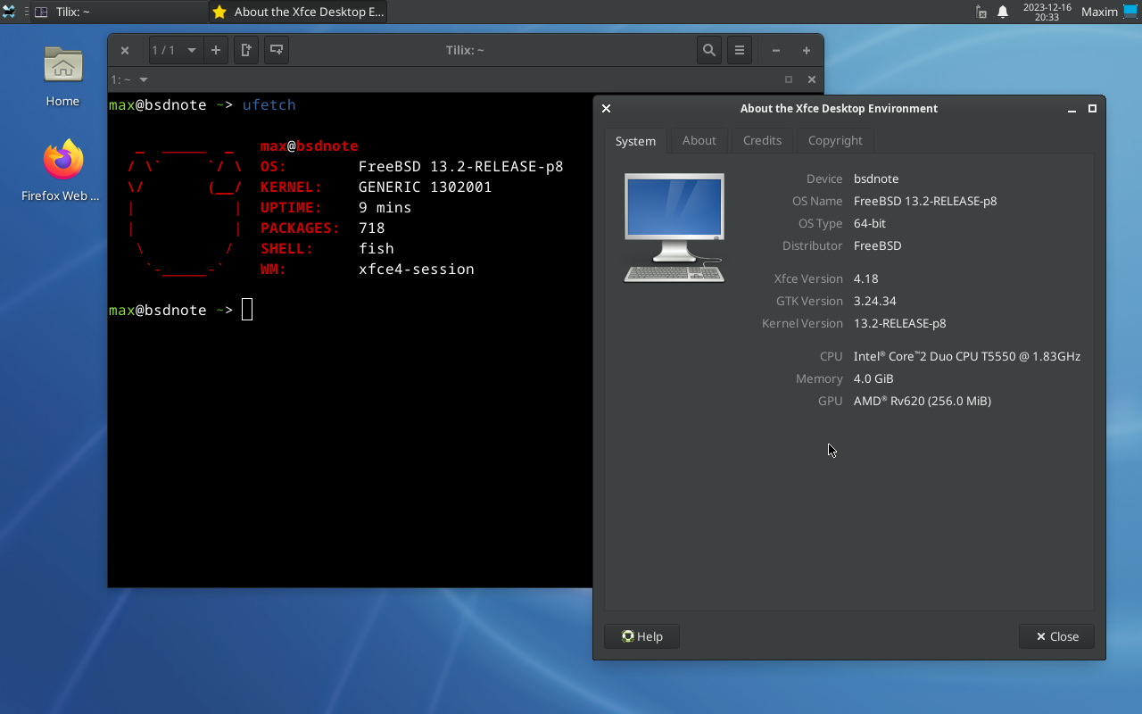Minimize the About Xfce dialog

pos(1072,108)
